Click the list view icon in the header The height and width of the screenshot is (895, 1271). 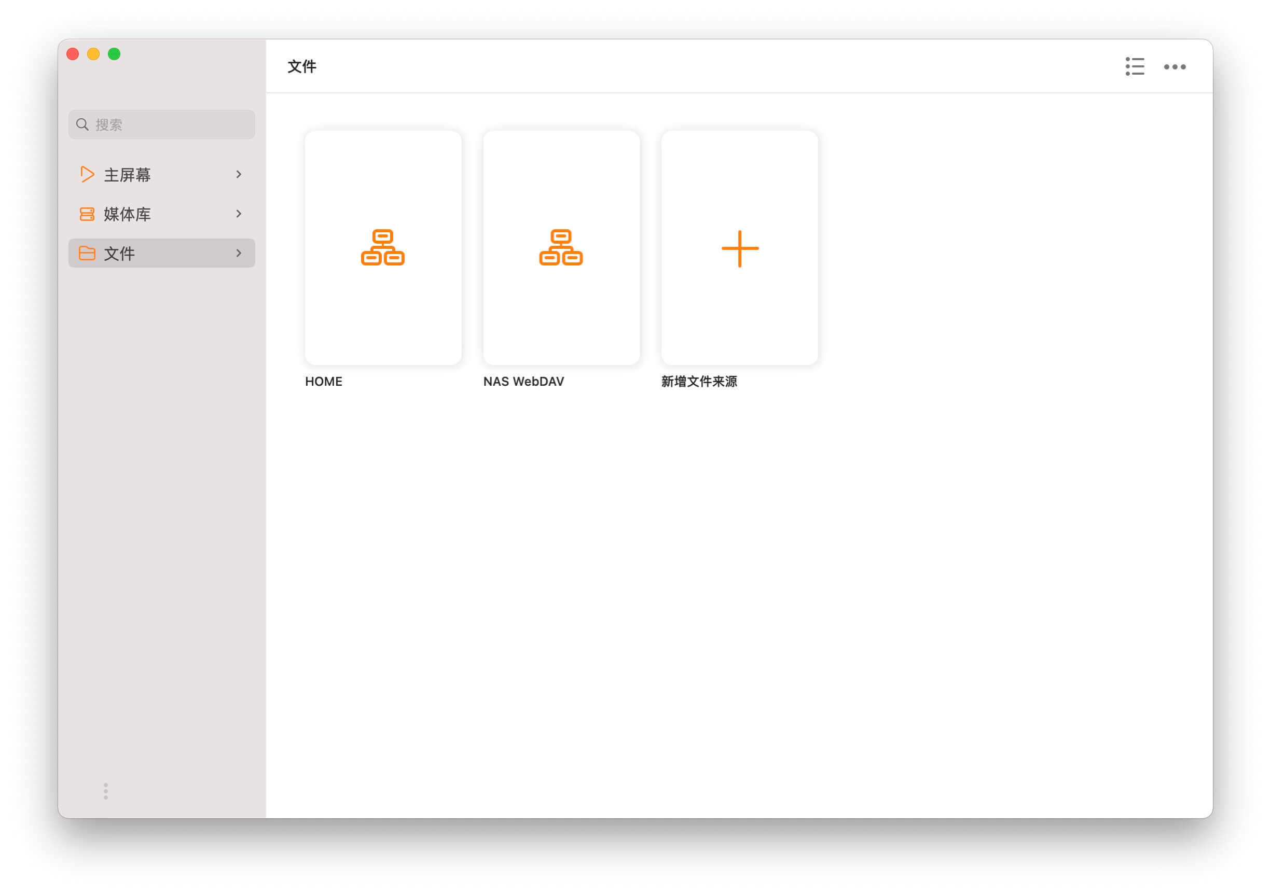tap(1134, 66)
